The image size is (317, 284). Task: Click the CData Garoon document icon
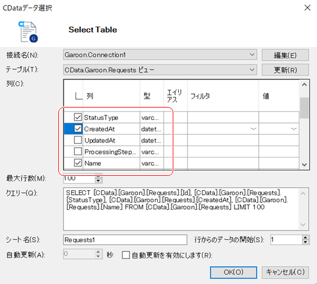(28, 32)
